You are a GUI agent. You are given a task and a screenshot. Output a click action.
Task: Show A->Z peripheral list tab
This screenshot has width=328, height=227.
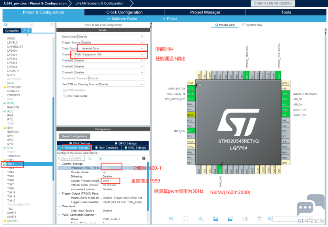26,30
